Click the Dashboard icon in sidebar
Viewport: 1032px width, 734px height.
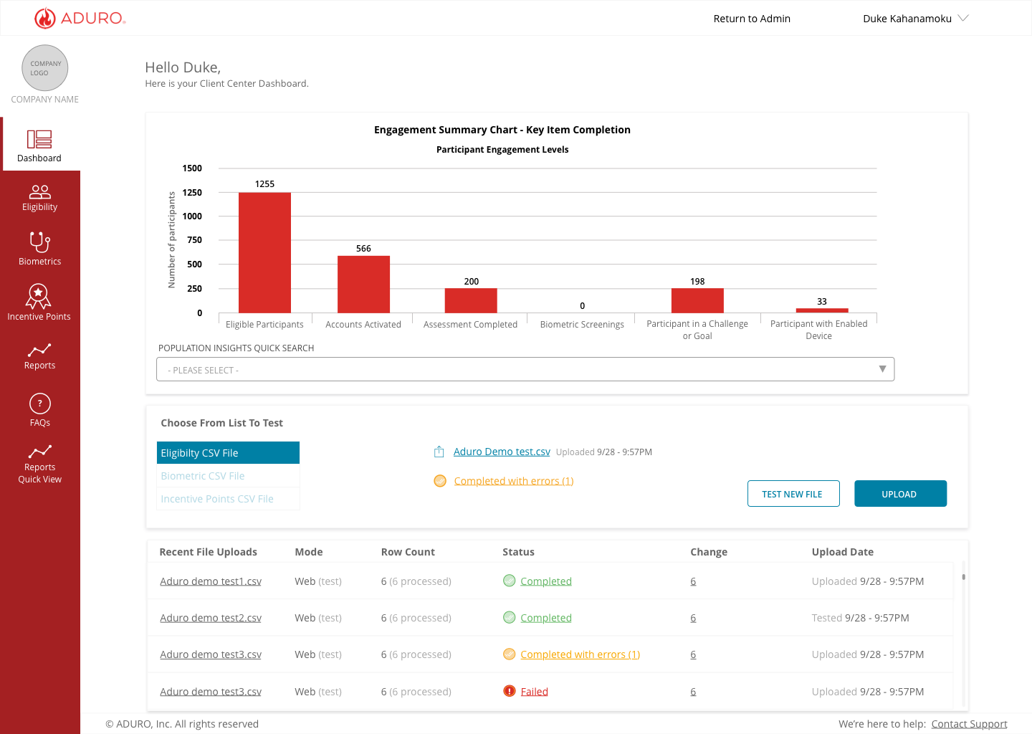point(39,139)
